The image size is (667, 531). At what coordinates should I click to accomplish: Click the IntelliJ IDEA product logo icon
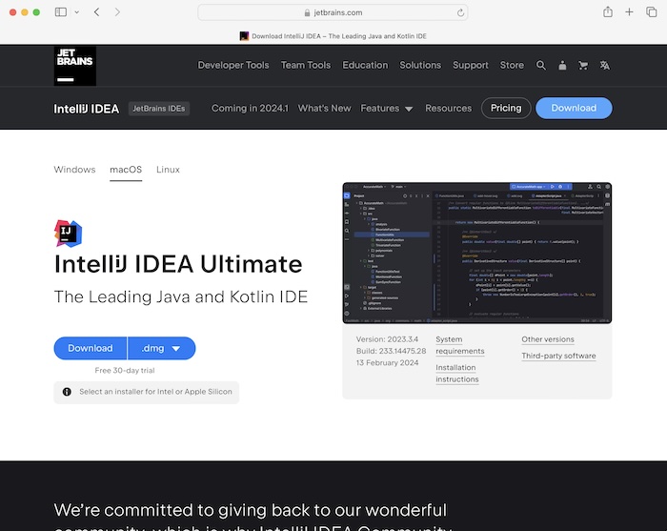click(x=68, y=234)
